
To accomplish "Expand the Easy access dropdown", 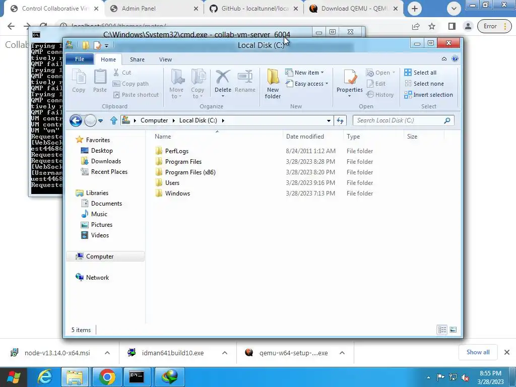I will [307, 84].
